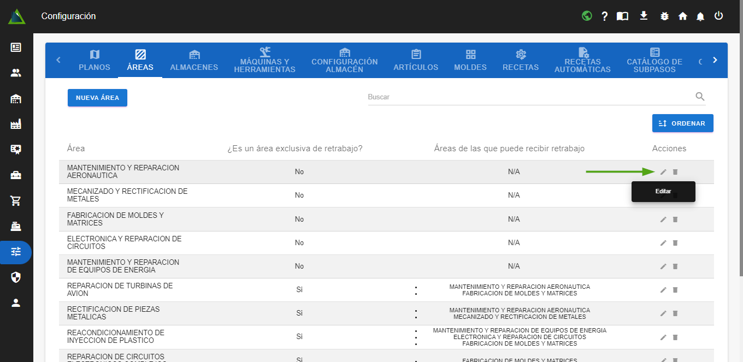Open the help question mark icon
This screenshot has height=362, width=743.
pyautogui.click(x=604, y=16)
